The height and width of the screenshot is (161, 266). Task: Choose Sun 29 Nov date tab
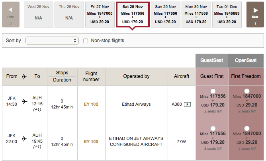click(165, 15)
